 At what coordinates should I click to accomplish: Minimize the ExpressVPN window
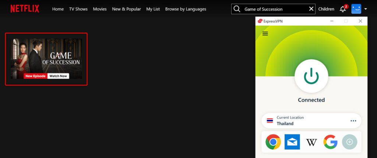(332, 21)
